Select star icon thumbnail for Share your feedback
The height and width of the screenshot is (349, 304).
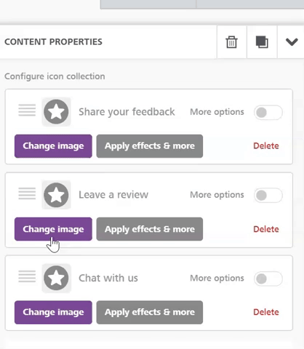[x=56, y=112]
